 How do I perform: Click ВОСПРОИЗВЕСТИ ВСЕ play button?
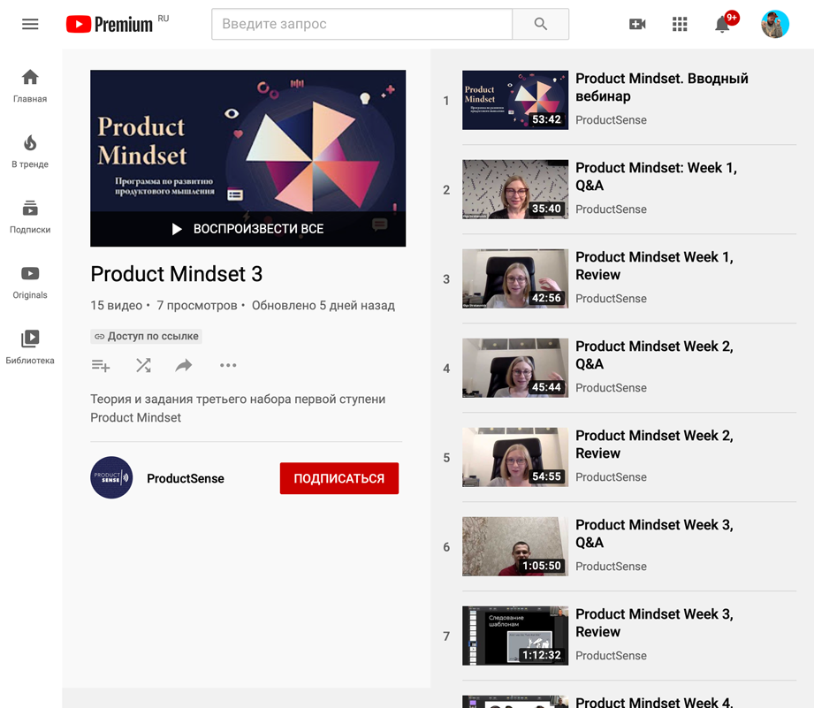248,229
